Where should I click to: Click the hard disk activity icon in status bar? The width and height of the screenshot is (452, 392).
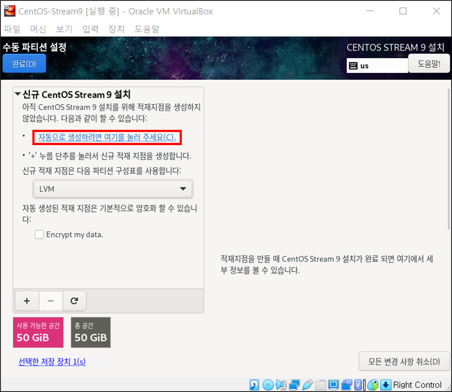(x=254, y=385)
